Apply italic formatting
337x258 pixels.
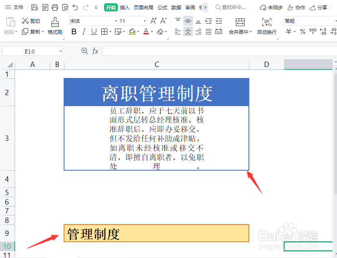click(84, 31)
